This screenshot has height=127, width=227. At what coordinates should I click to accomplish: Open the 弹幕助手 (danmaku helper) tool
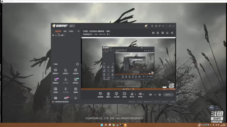point(55,71)
